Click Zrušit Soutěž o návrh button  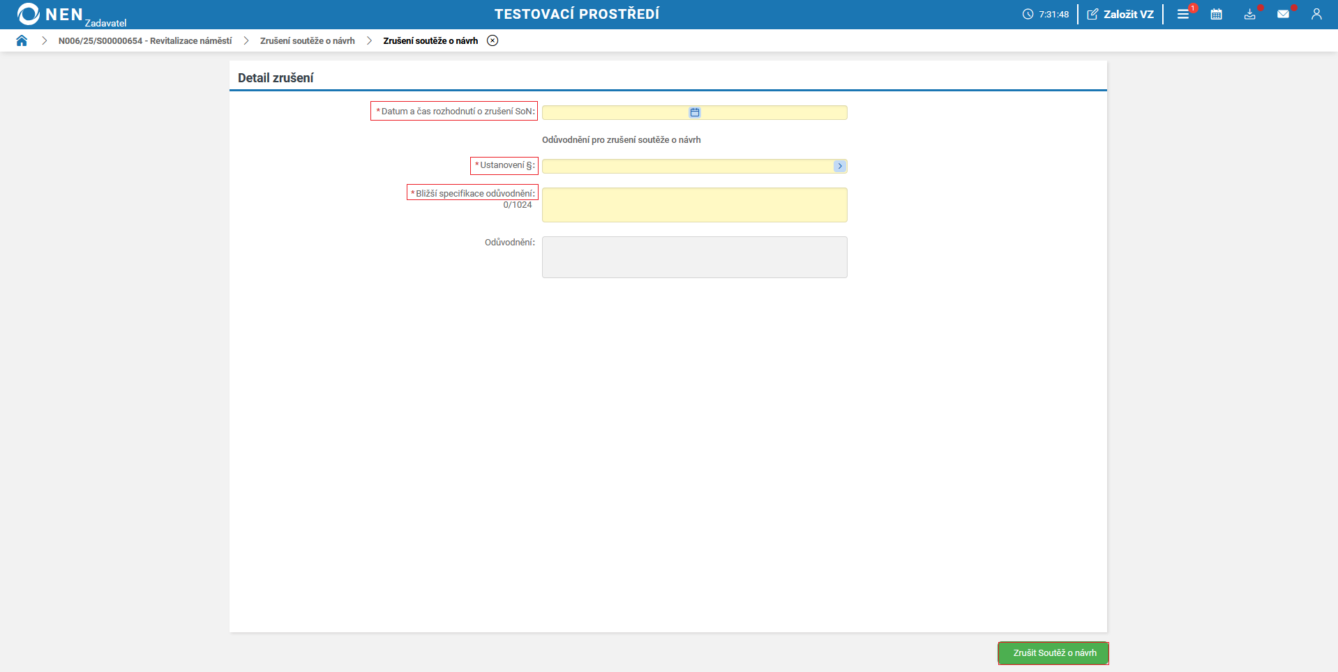[x=1053, y=653]
